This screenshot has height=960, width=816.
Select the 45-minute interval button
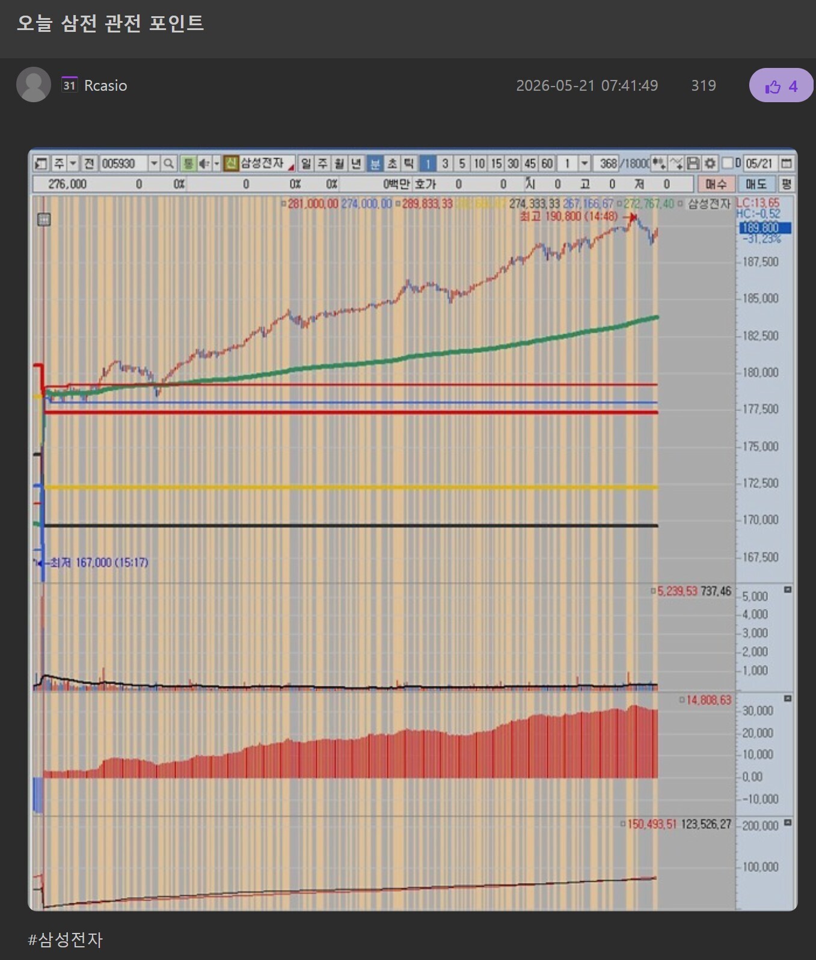pos(530,164)
